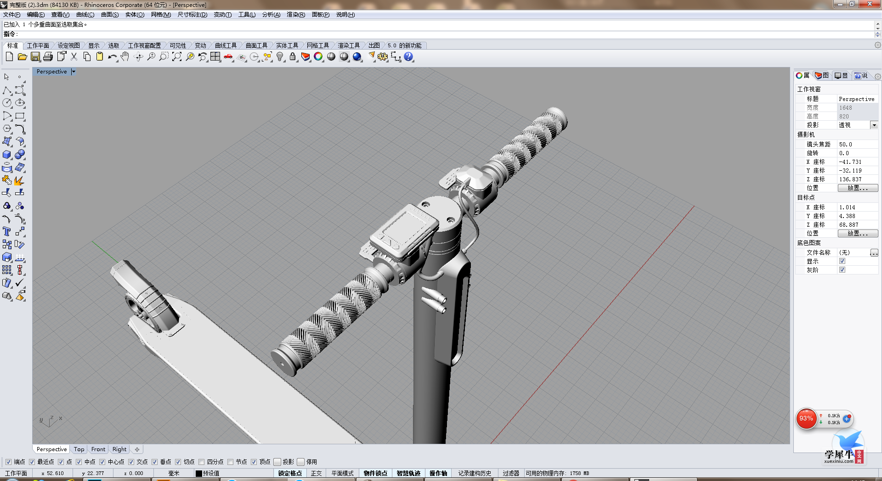This screenshot has height=481, width=882.
Task: Toggle 锁定格点 in the status bar
Action: (x=290, y=473)
